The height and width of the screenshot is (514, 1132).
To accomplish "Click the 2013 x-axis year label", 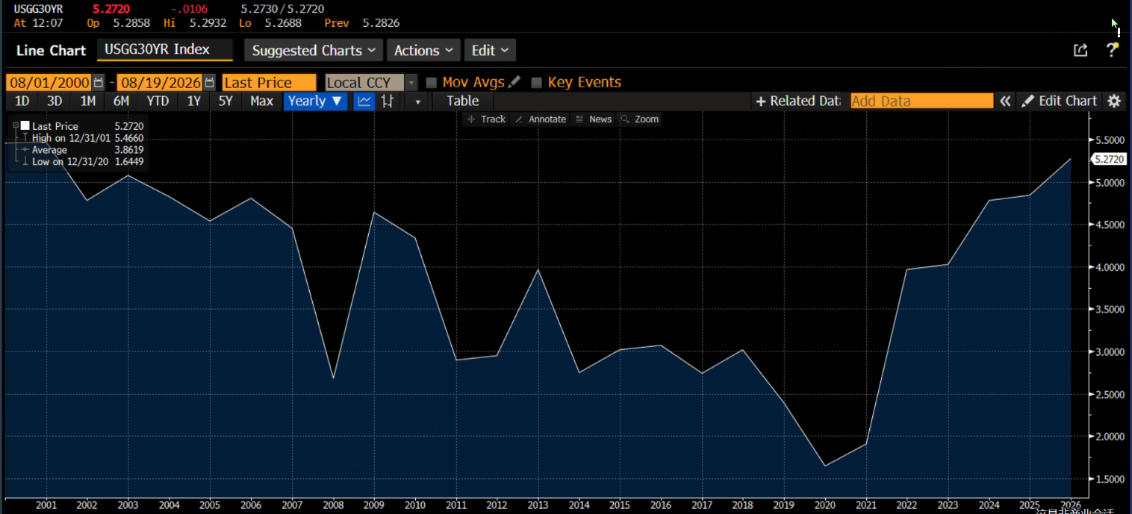I will click(538, 505).
